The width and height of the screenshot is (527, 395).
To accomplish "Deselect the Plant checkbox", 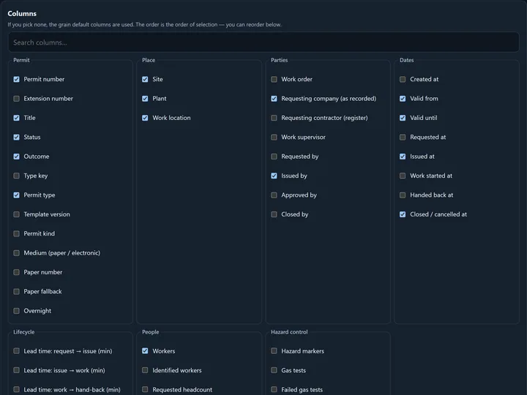I will pos(145,99).
